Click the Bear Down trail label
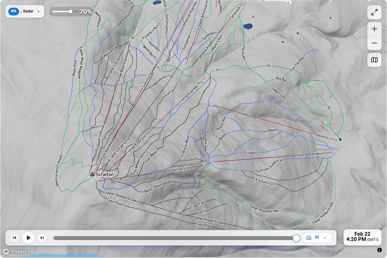The width and height of the screenshot is (387, 258). click(x=154, y=188)
